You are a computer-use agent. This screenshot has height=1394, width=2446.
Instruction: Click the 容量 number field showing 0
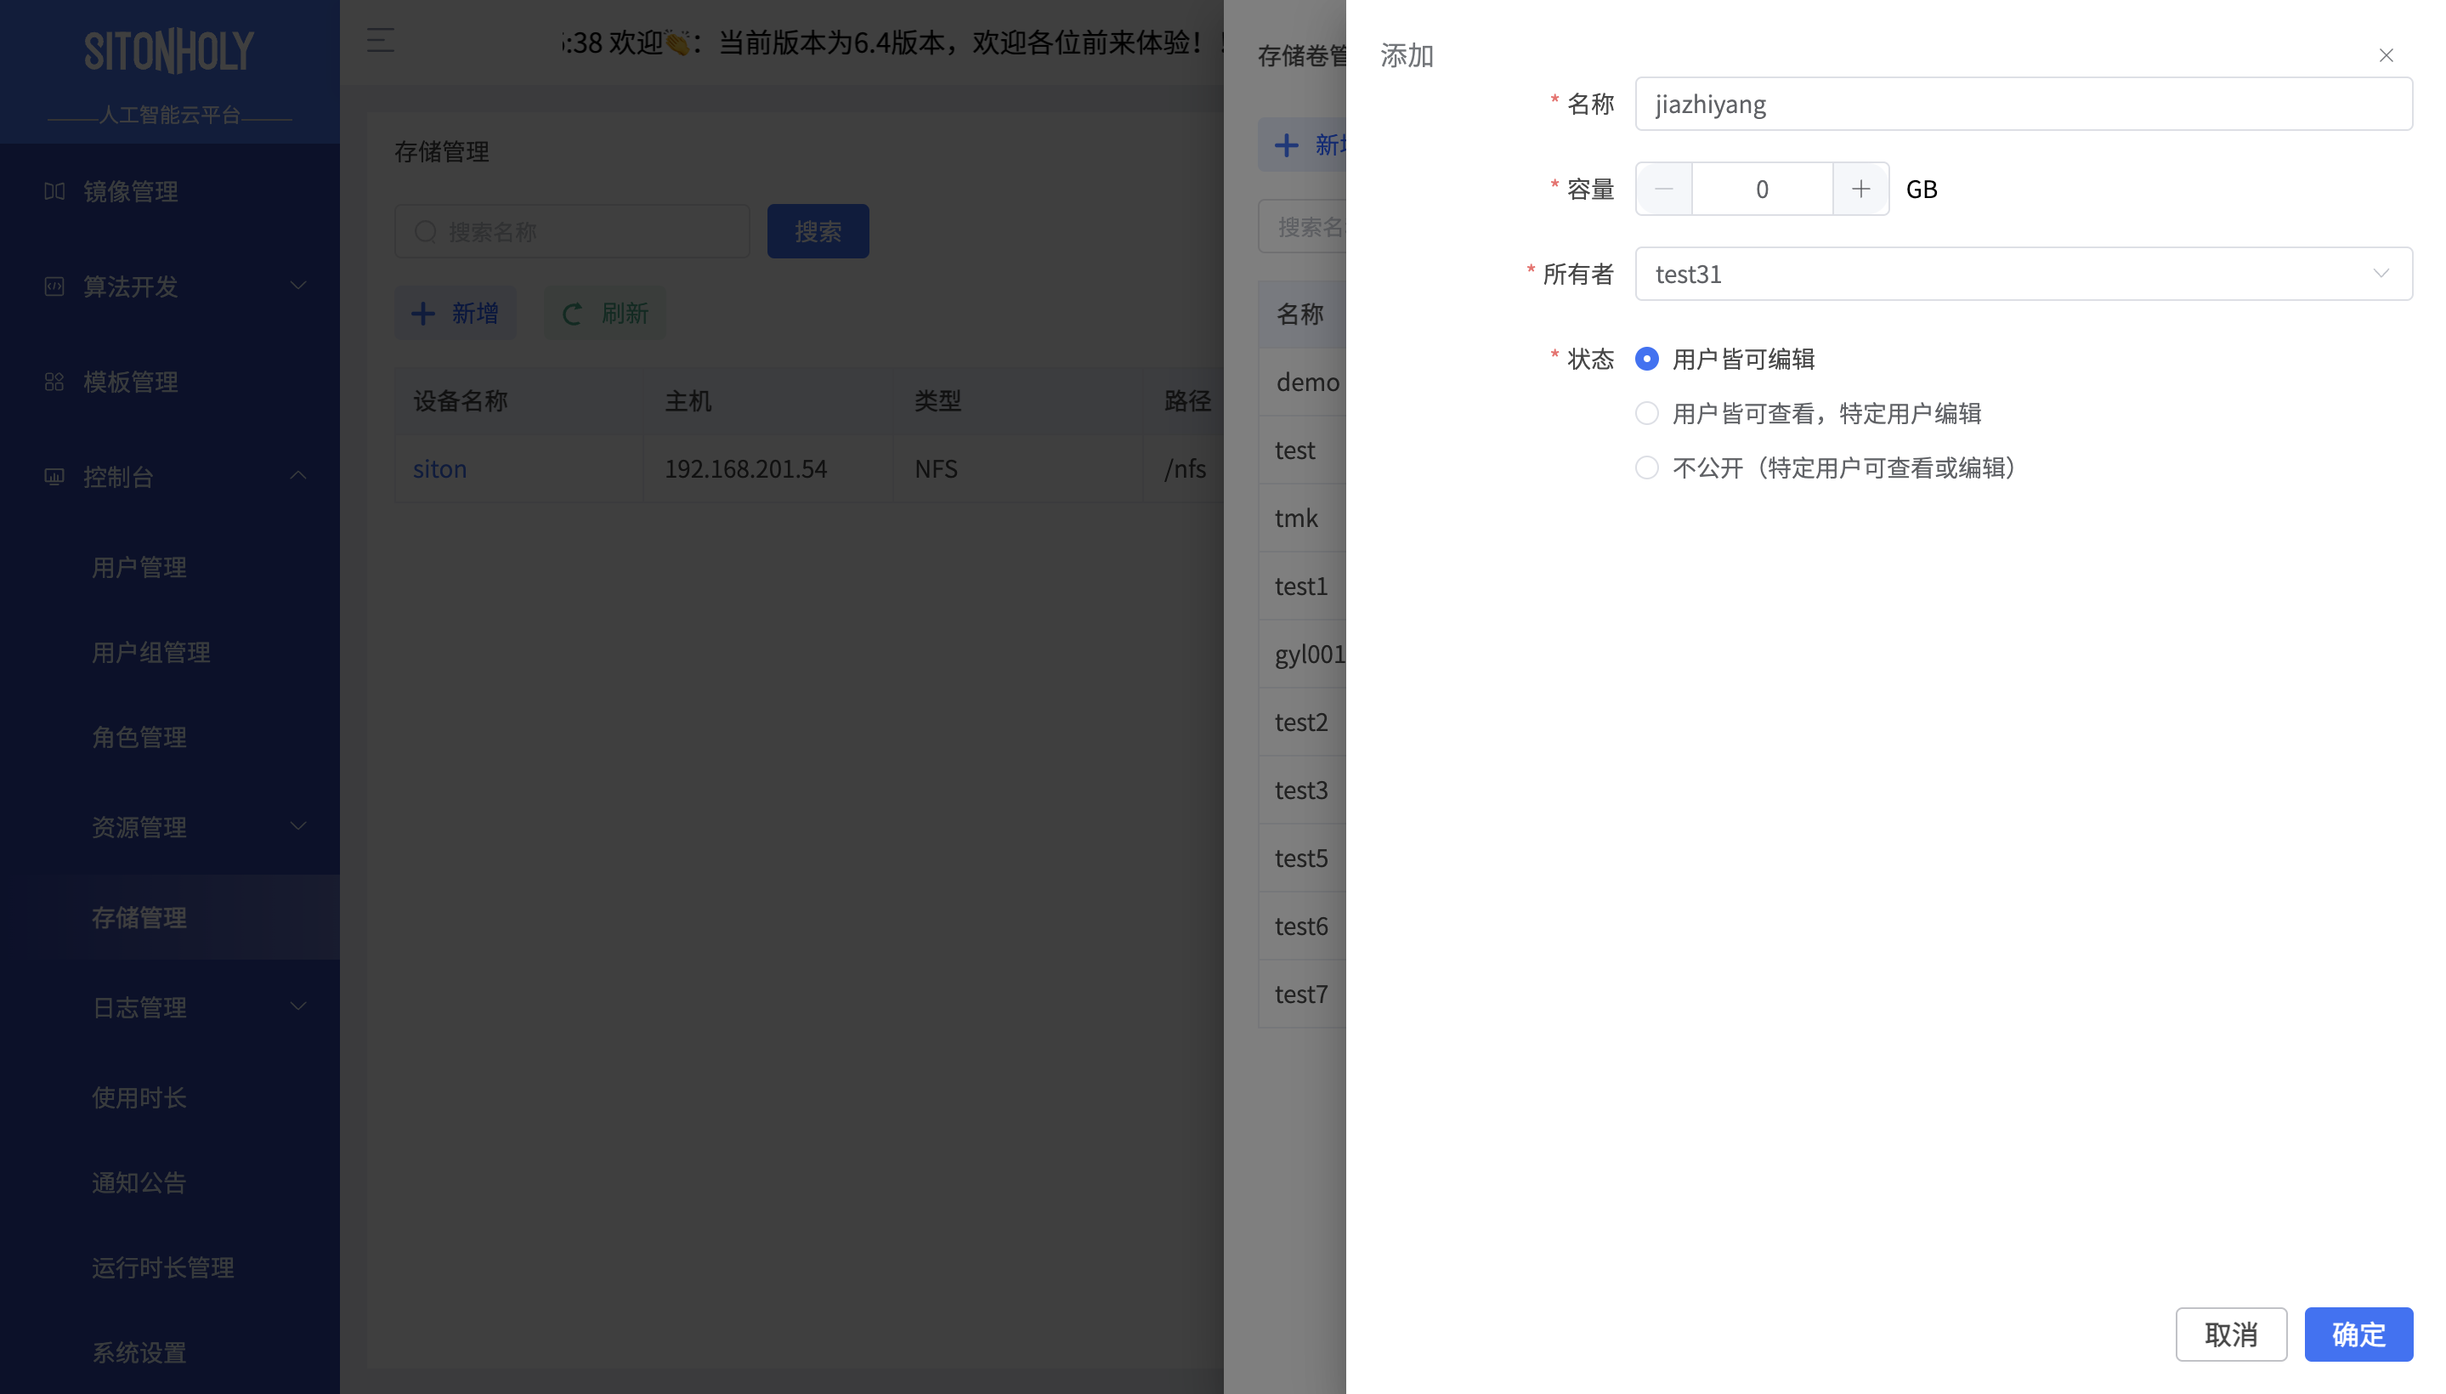1762,189
